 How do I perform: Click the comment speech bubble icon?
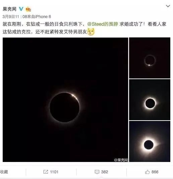click(97, 172)
